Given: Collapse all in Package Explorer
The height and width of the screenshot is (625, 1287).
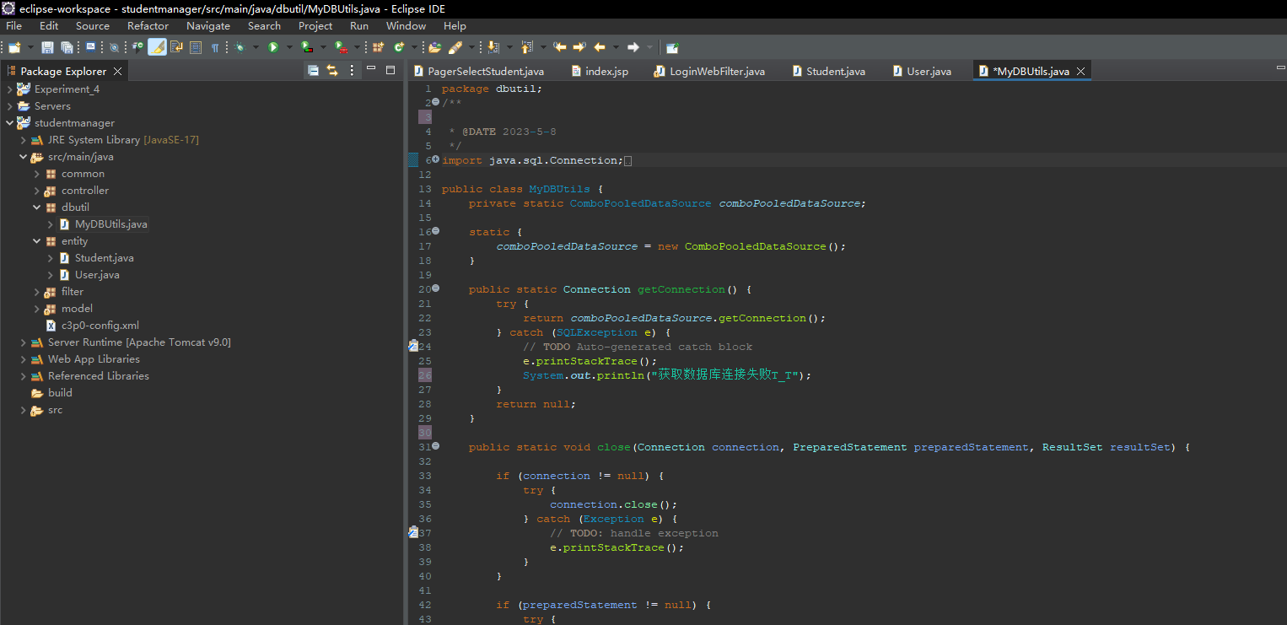Looking at the screenshot, I should [313, 71].
